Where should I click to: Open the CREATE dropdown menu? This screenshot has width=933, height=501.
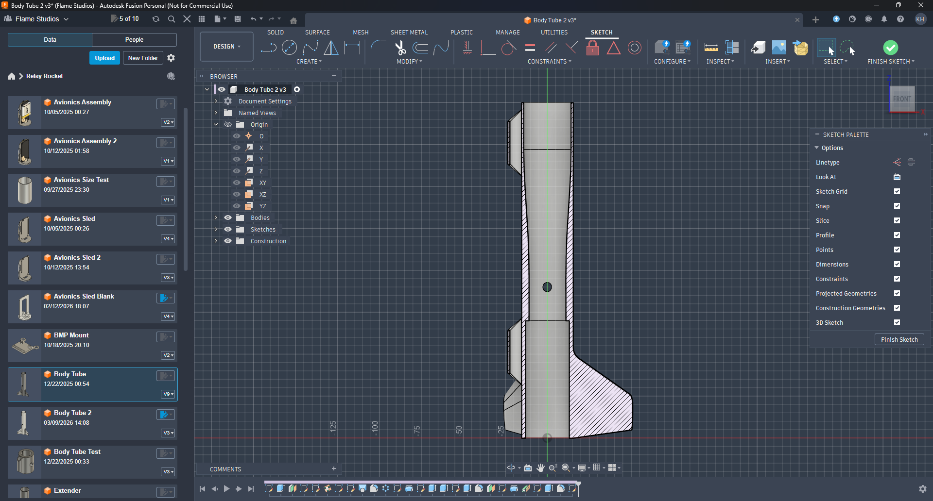(x=309, y=62)
